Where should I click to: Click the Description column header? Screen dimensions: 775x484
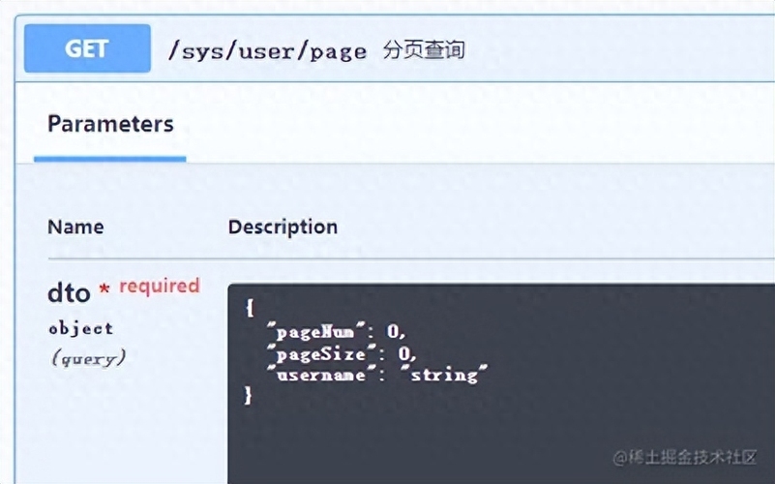click(x=283, y=227)
